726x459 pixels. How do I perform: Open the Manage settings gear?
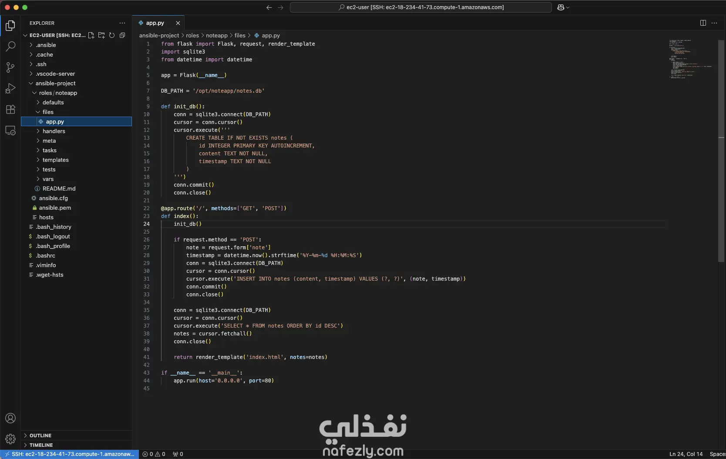click(x=10, y=439)
